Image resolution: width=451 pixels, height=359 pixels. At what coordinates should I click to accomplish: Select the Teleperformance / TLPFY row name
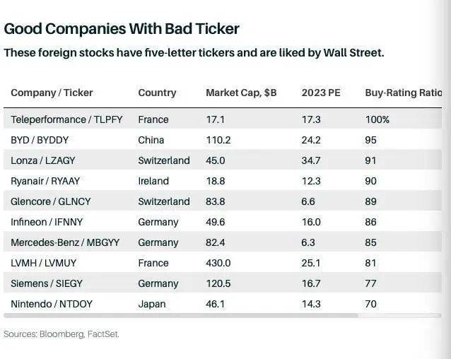click(x=66, y=119)
